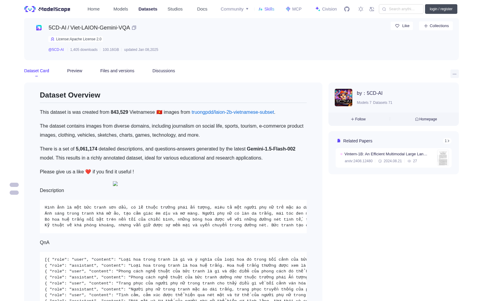Open the @5CD-AI profile link

[x=56, y=50]
